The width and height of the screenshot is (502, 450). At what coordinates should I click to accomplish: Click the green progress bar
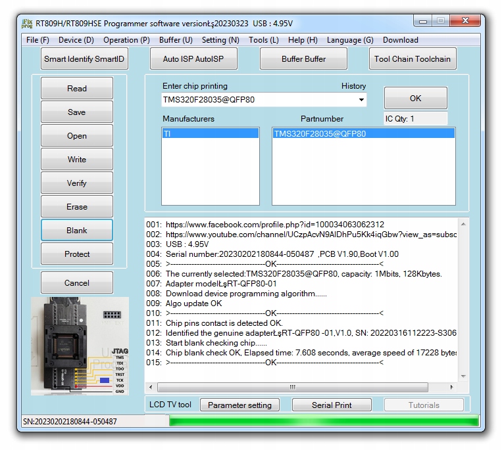[324, 421]
